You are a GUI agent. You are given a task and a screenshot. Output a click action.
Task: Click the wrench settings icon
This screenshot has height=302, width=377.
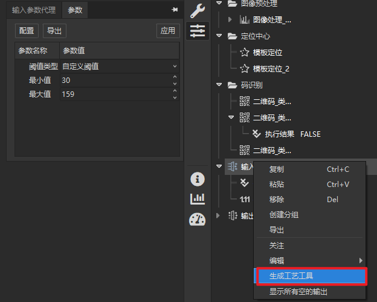198,10
